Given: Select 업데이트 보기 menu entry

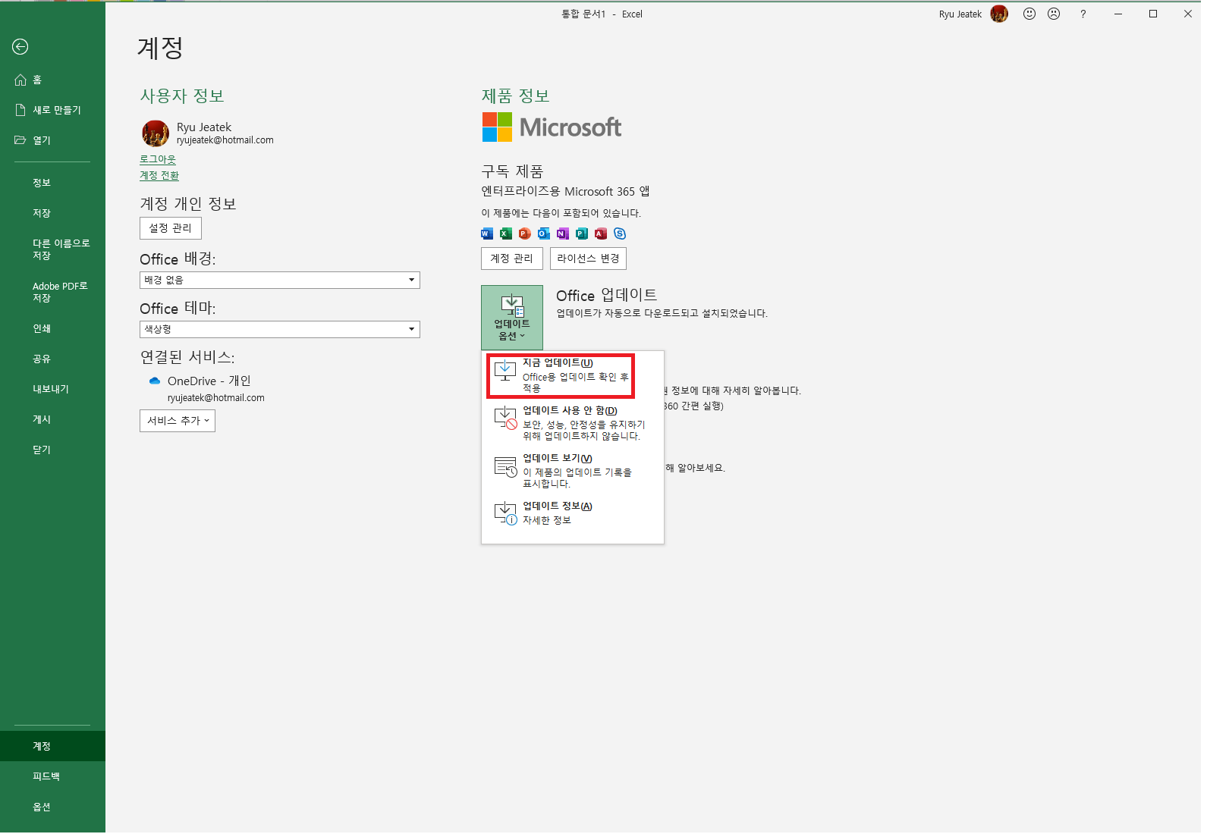Looking at the screenshot, I should [x=572, y=471].
